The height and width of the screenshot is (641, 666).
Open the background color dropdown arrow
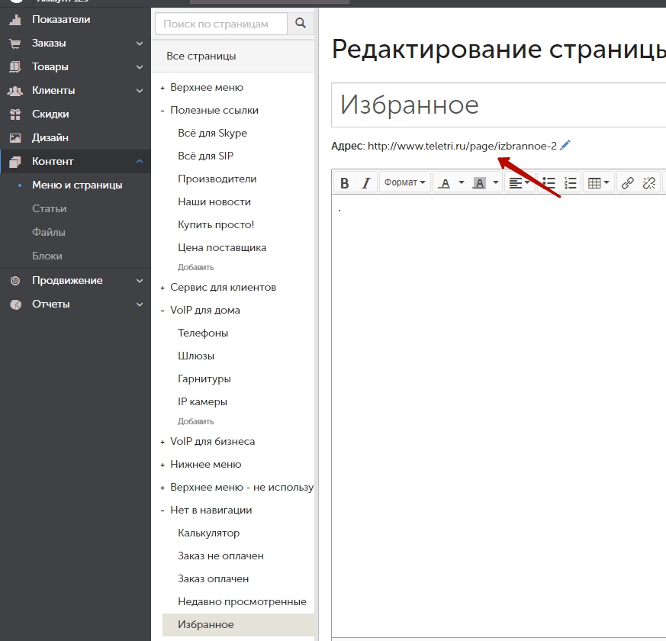click(x=496, y=183)
